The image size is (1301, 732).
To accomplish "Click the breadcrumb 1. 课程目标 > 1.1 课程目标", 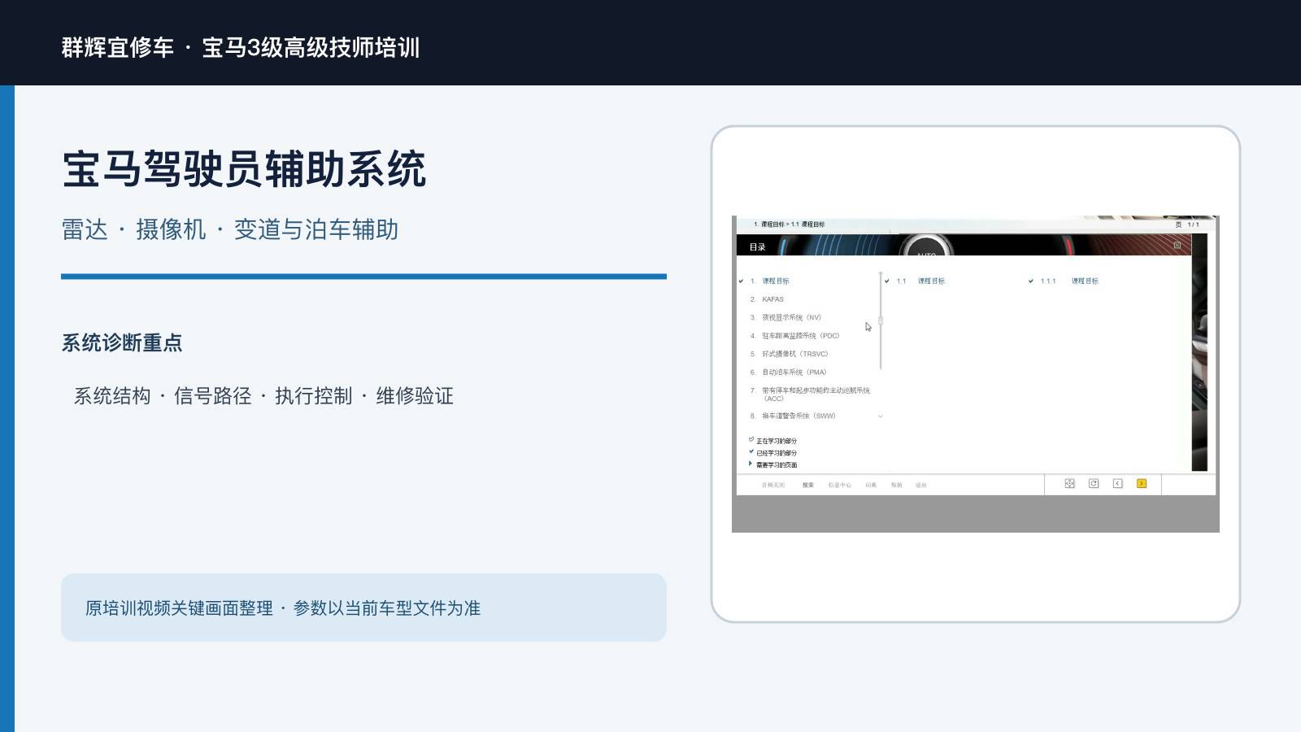I will coord(789,224).
